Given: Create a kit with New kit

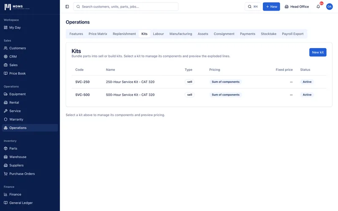Looking at the screenshot, I should tap(318, 52).
